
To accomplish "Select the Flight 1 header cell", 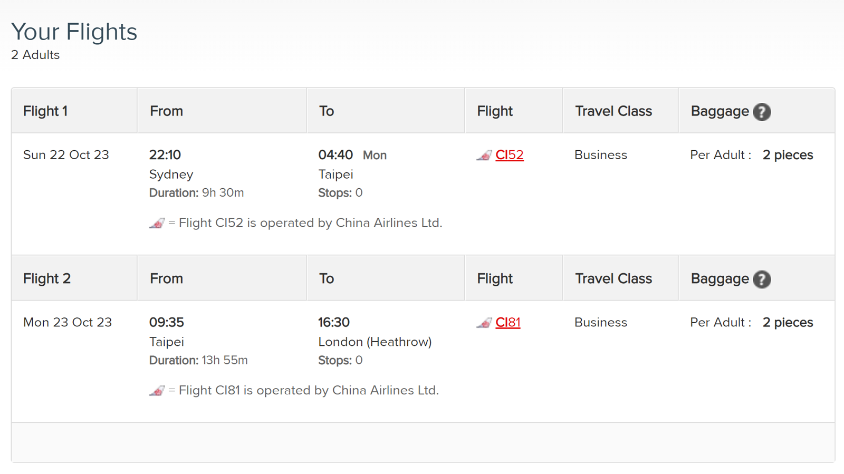I will (74, 111).
